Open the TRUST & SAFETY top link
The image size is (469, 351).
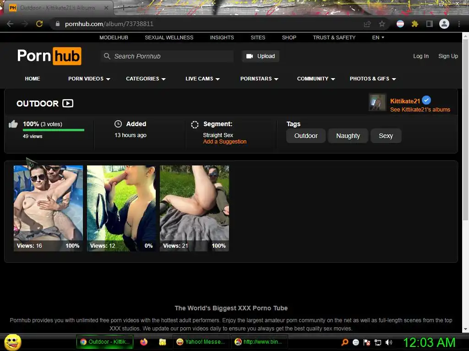coord(334,37)
